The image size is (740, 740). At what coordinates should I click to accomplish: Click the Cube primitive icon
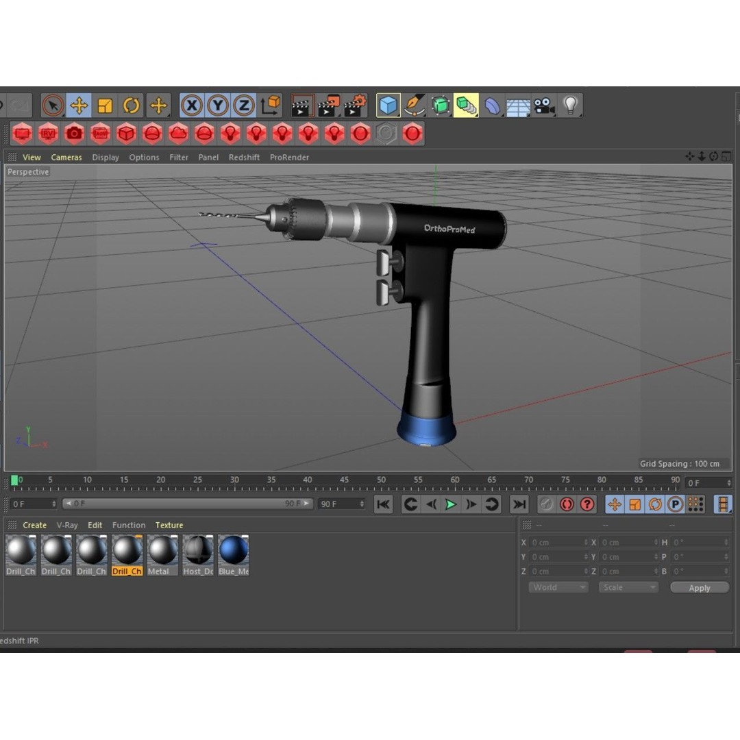click(x=388, y=105)
